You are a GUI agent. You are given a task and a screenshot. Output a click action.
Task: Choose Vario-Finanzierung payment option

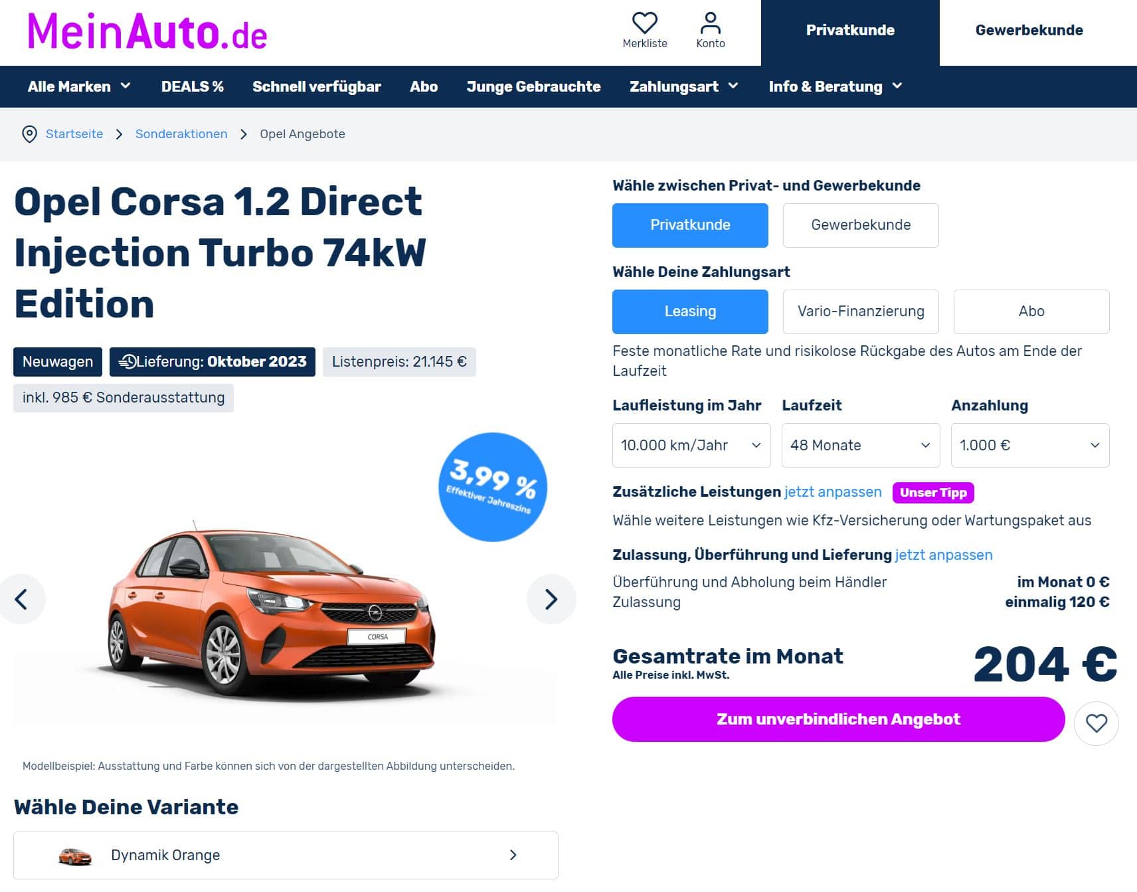click(861, 312)
